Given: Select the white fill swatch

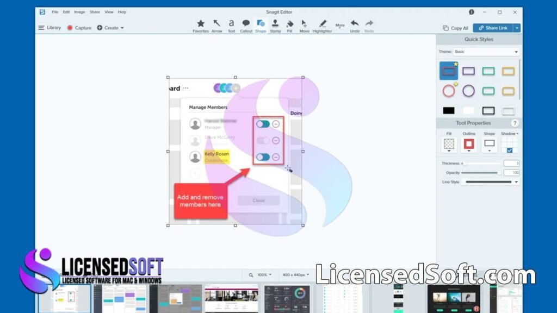Looking at the screenshot, I should 468,111.
